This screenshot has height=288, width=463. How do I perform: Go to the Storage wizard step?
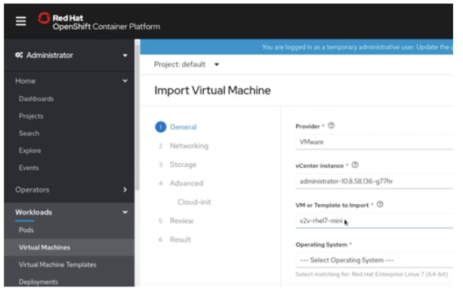(183, 165)
